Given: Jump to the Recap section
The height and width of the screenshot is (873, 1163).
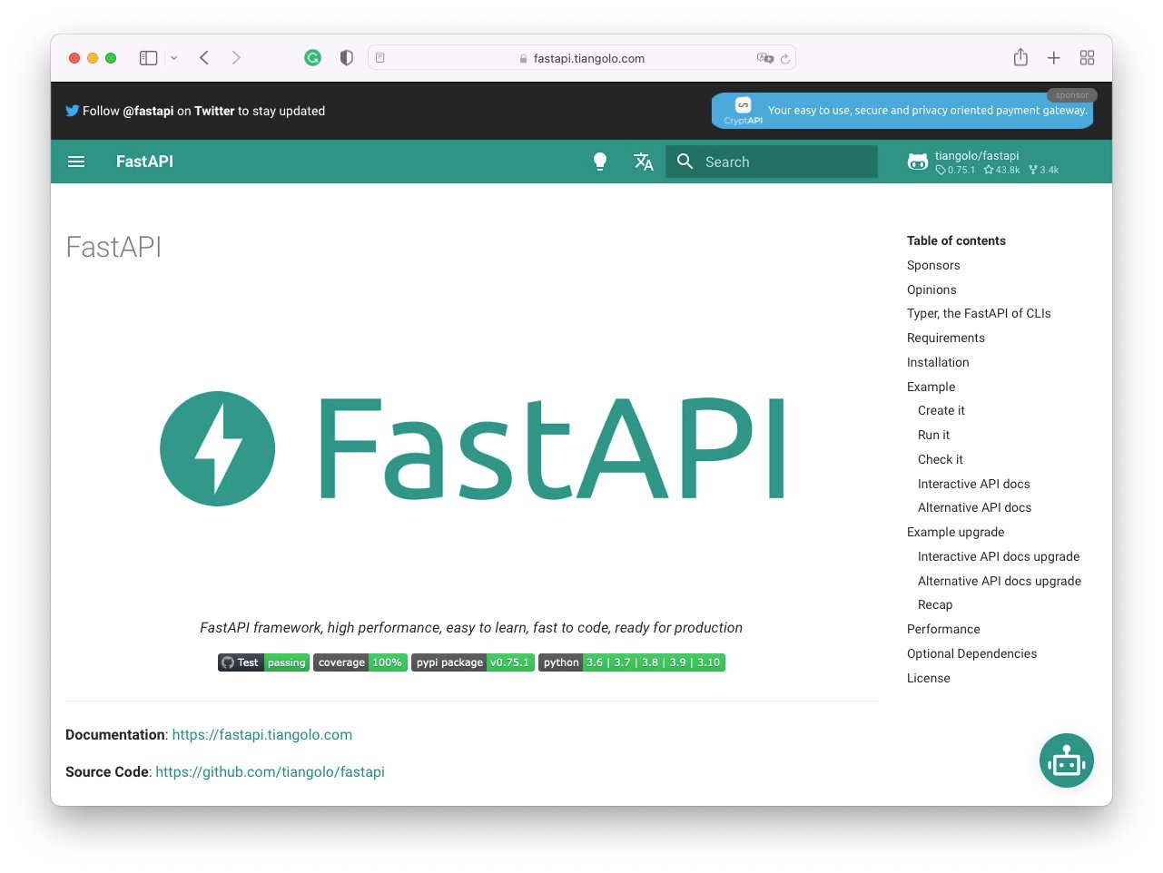Looking at the screenshot, I should 935,604.
